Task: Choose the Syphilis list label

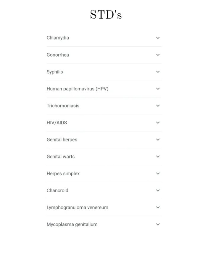Action: 55,72
